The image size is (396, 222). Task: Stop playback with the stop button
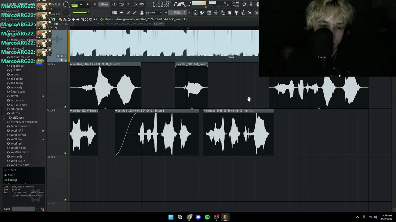[x=88, y=4]
